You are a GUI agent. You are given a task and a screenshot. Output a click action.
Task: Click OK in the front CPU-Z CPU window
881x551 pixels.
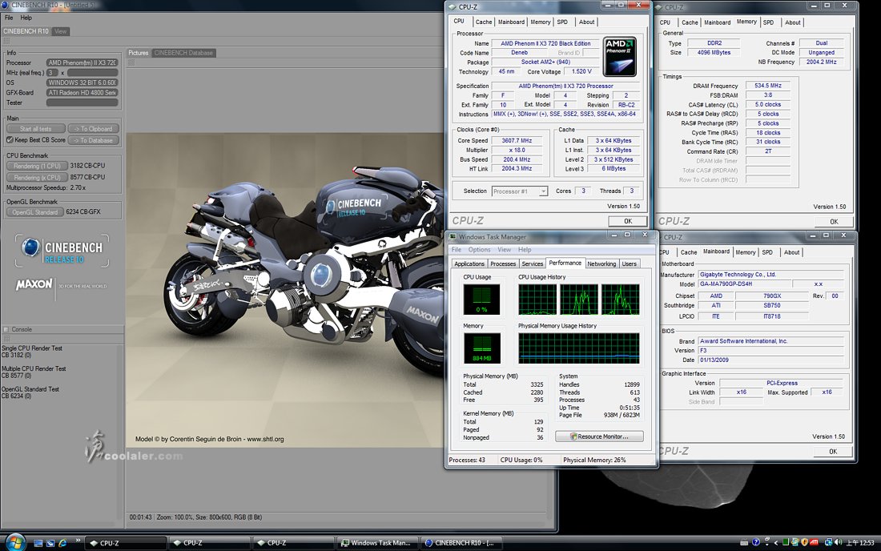point(628,221)
